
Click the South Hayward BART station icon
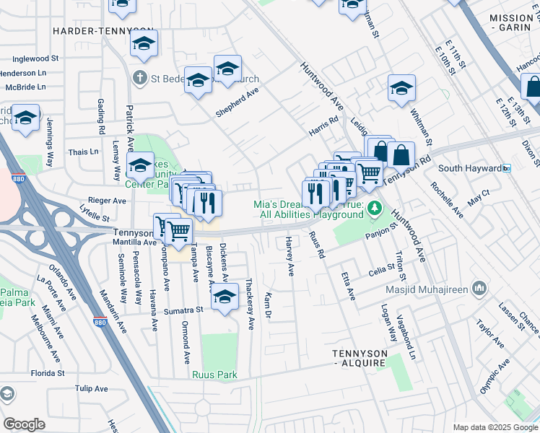pyautogui.click(x=507, y=168)
